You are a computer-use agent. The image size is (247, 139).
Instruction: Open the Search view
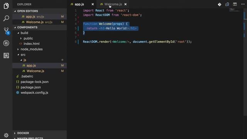click(6, 18)
